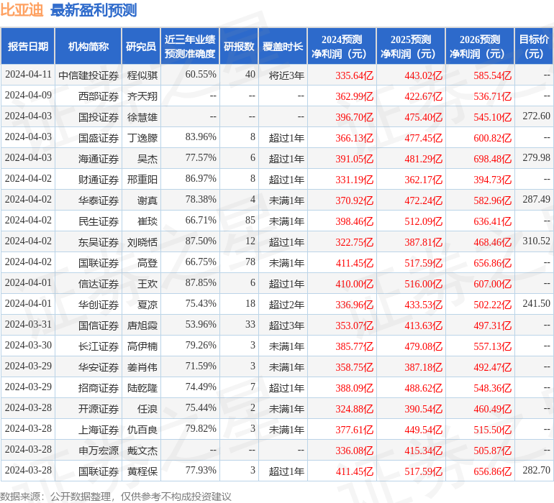Click the 数据来源 footer note
554x503 pixels.
116,497
